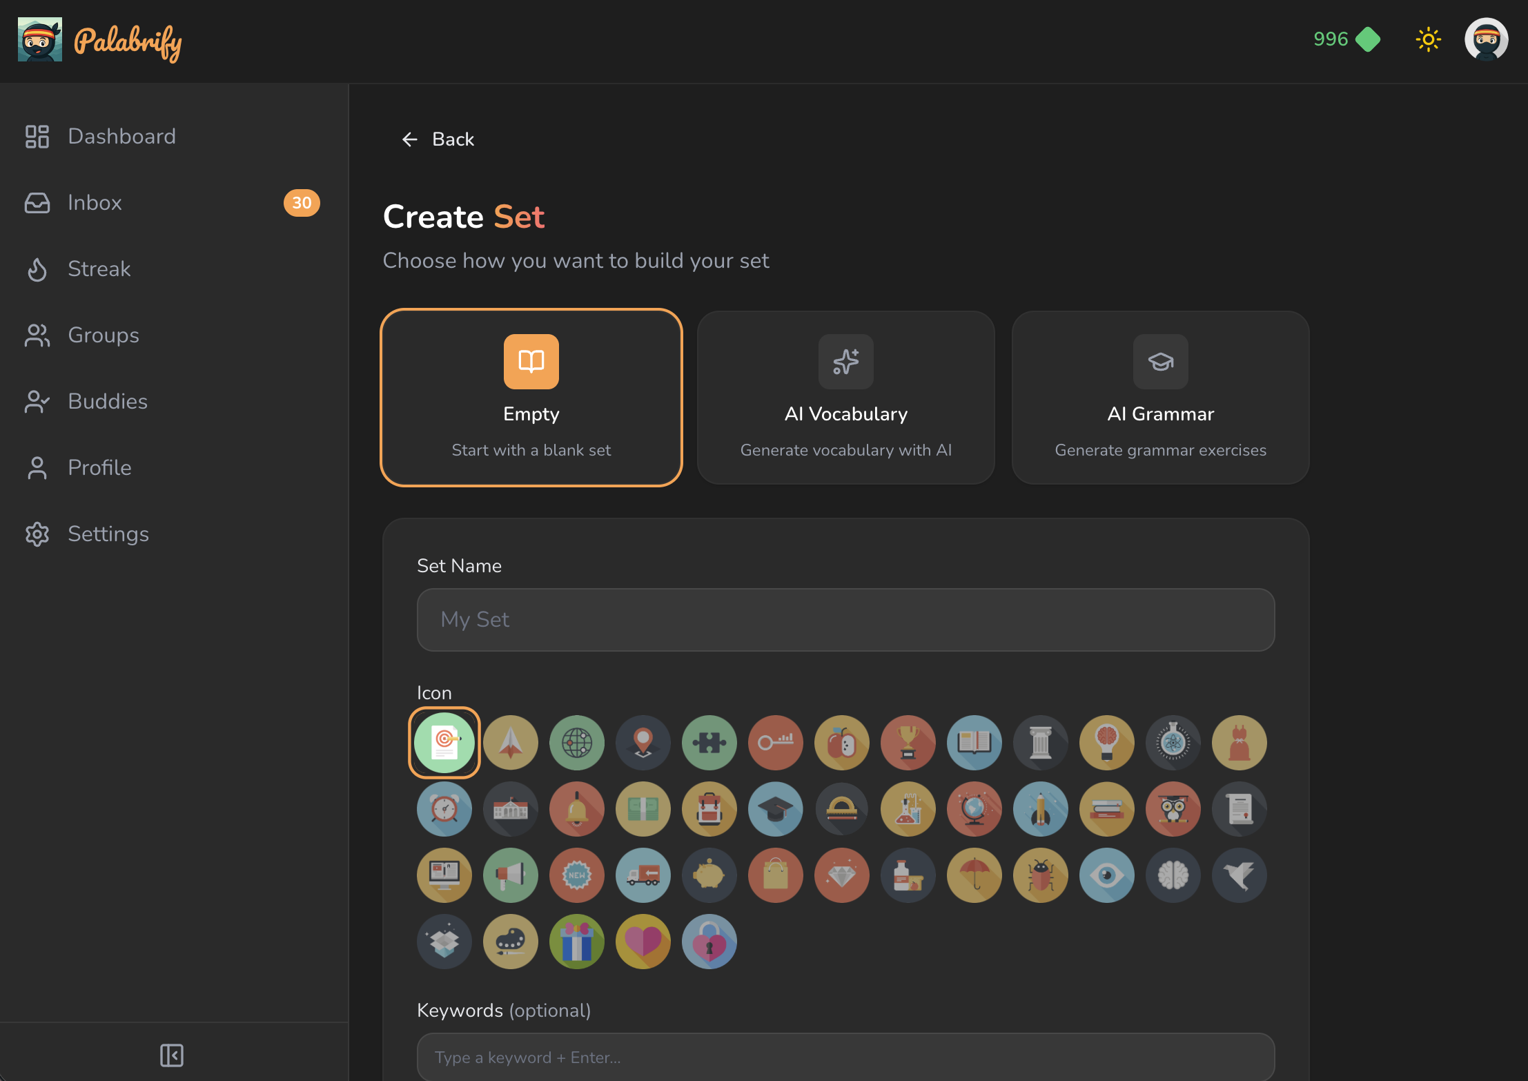Choose the alarm clock set icon
The height and width of the screenshot is (1081, 1528).
[x=444, y=809]
